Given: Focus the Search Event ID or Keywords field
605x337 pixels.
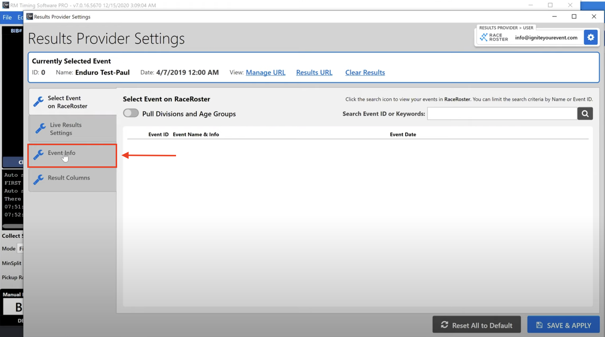Looking at the screenshot, I should click(502, 114).
